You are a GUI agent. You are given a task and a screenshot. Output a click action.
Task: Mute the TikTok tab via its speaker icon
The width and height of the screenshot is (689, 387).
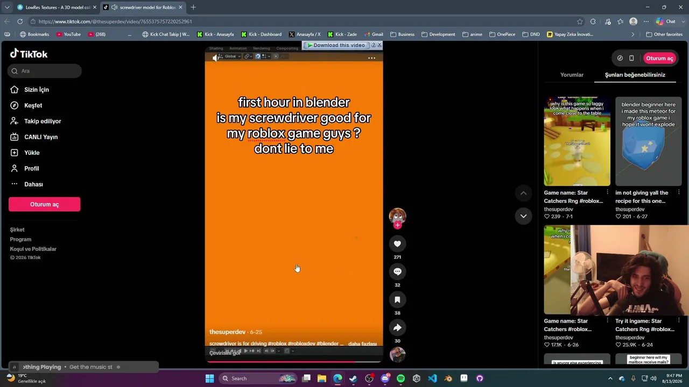[114, 8]
